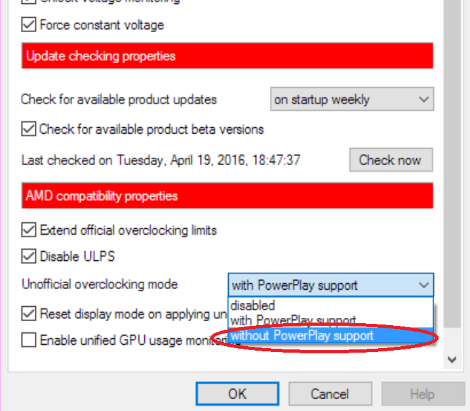The width and height of the screenshot is (470, 411).
Task: Select the 'disabled' overclocking mode option
Action: (253, 305)
